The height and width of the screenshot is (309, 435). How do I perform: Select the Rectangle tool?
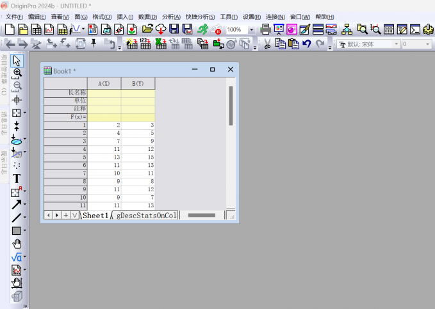(x=17, y=230)
